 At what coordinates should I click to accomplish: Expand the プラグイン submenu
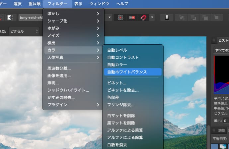[73, 105]
